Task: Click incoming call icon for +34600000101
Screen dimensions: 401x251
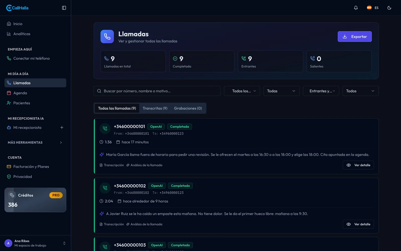Action: pos(105,129)
